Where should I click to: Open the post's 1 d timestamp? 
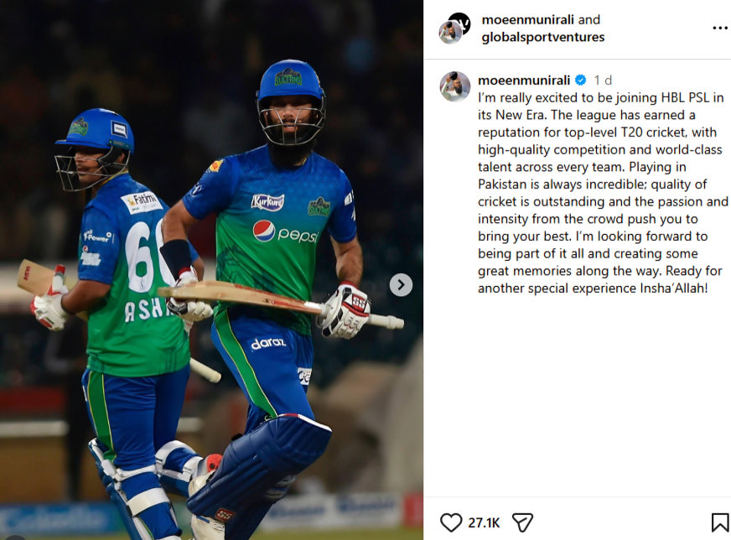(x=603, y=80)
